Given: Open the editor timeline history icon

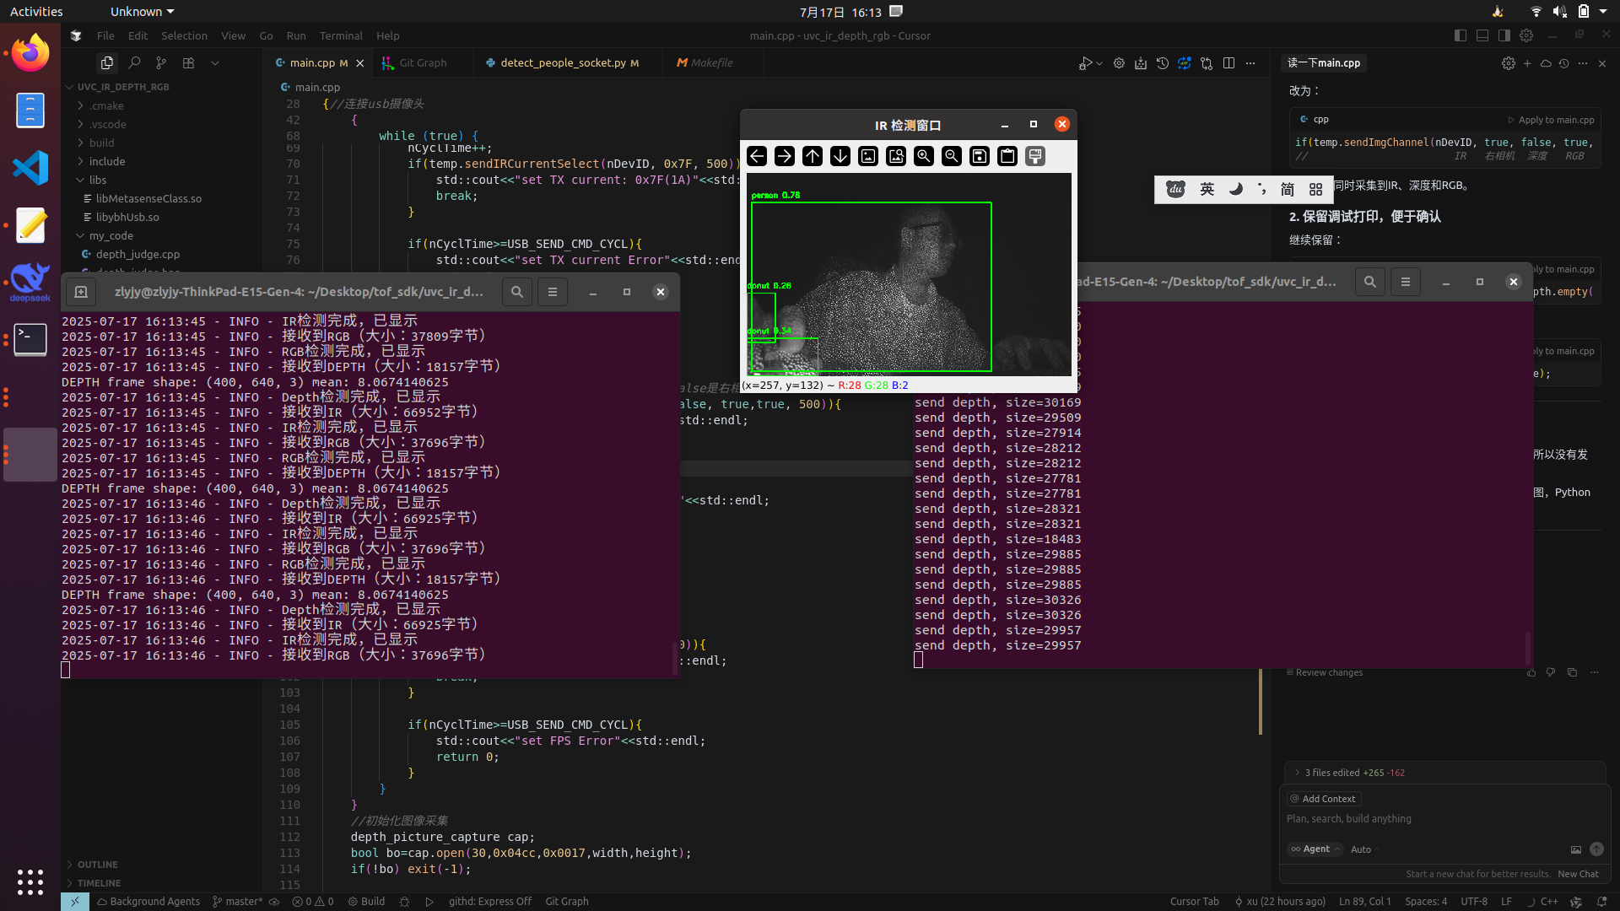Looking at the screenshot, I should click(x=1163, y=63).
